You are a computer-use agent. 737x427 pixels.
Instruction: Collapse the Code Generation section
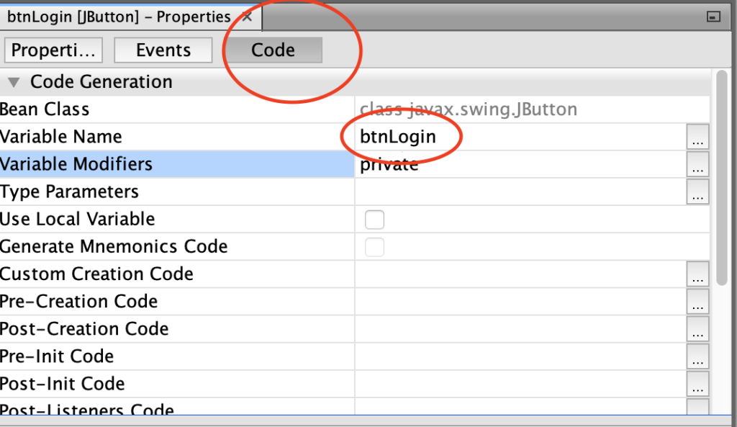[x=13, y=81]
